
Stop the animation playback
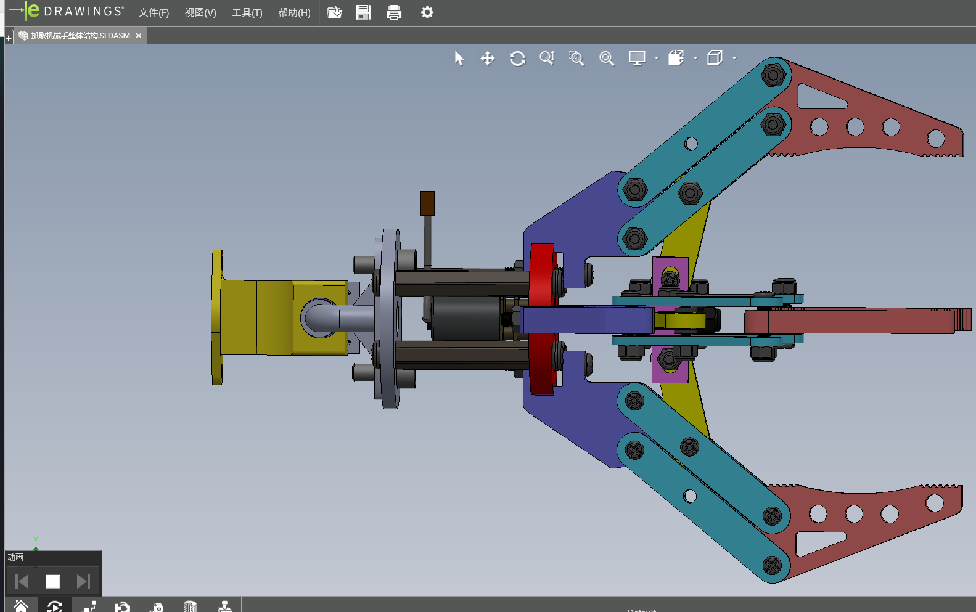(53, 581)
